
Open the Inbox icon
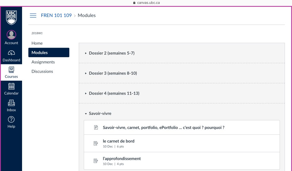[x=11, y=103]
